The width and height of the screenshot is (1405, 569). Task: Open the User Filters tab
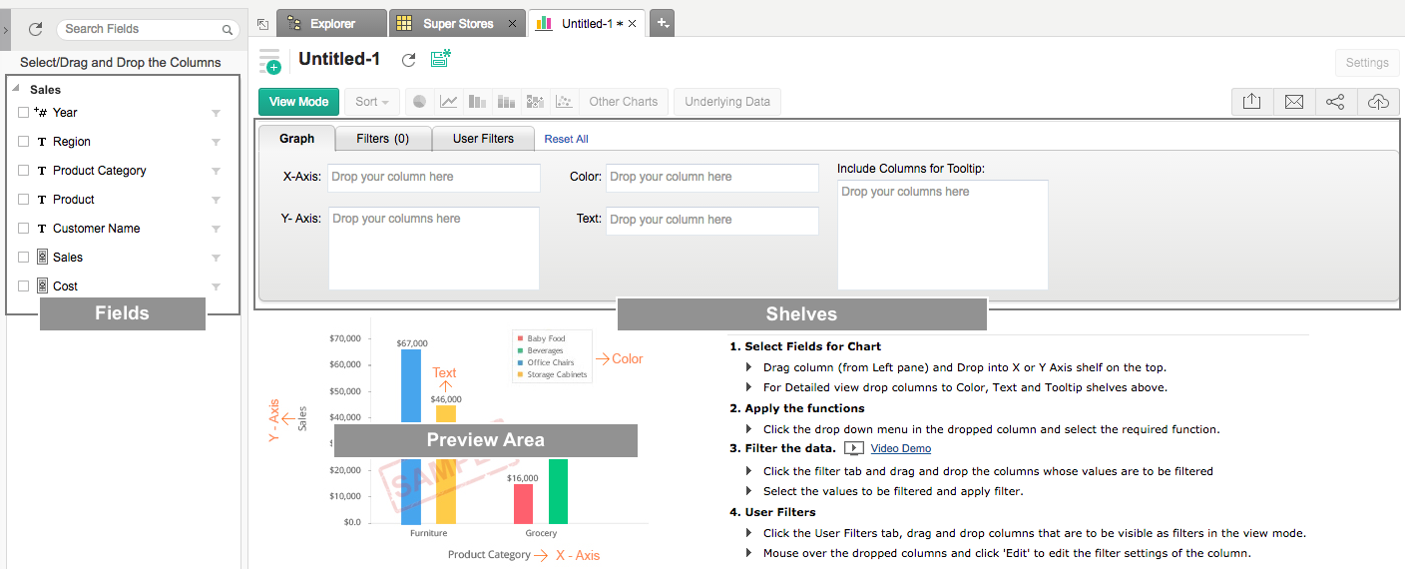pos(484,139)
